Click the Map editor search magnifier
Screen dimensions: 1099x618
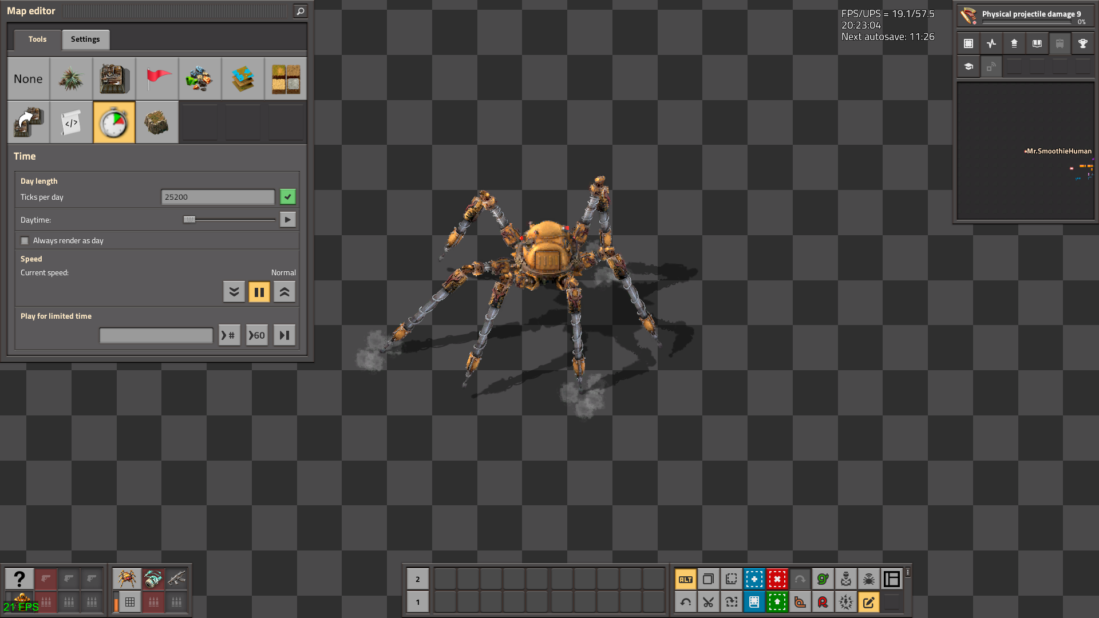pyautogui.click(x=300, y=11)
